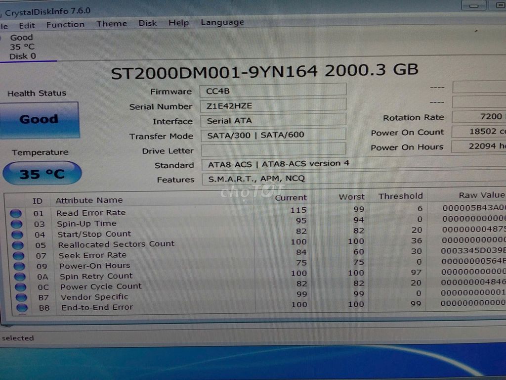Select the Power Cycle Count attribute name

pyautogui.click(x=101, y=286)
